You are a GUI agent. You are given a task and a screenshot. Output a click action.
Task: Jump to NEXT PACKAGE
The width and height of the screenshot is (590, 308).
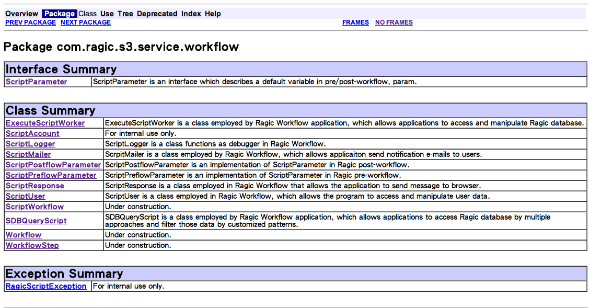pyautogui.click(x=86, y=22)
